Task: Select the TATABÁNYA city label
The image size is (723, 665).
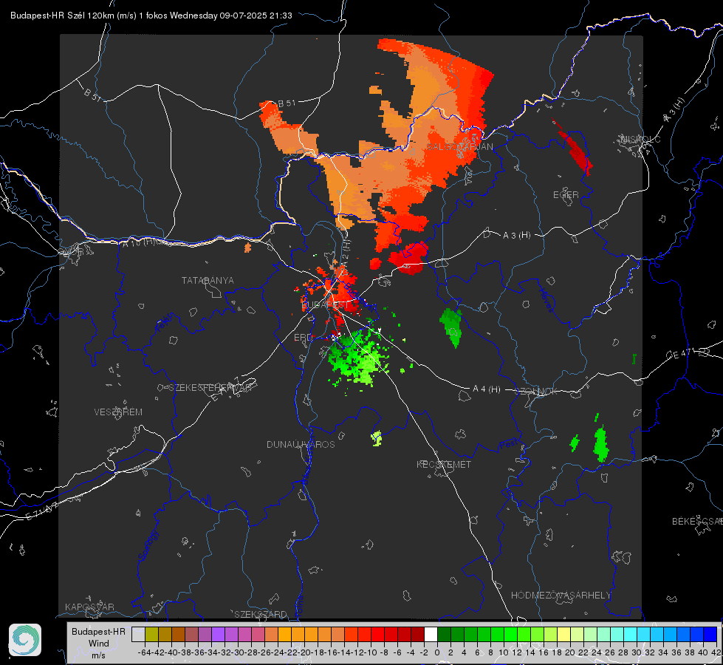Action: tap(208, 281)
